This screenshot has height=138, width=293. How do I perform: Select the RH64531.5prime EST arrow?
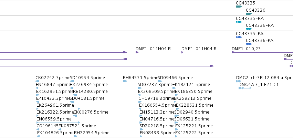point(125,81)
